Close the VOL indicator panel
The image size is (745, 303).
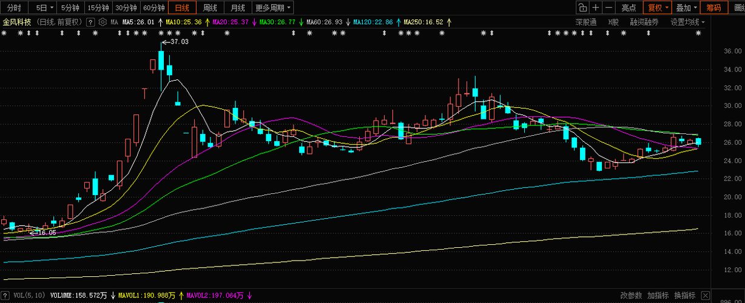pyautogui.click(x=705, y=296)
